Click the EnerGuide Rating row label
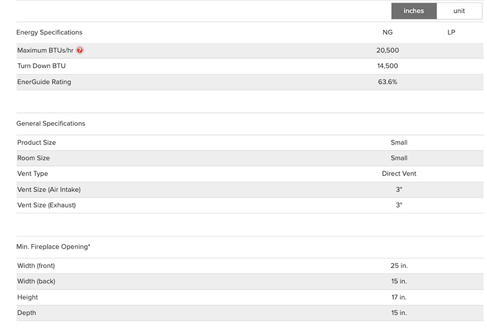The width and height of the screenshot is (487, 330). (x=44, y=82)
